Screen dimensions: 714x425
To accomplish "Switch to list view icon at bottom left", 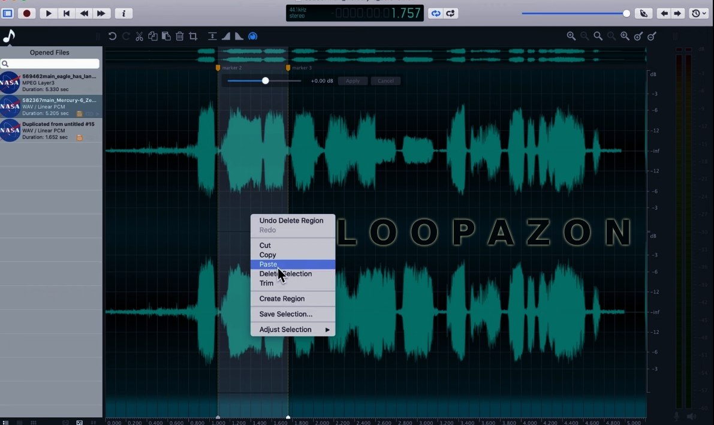I will click(x=5, y=422).
